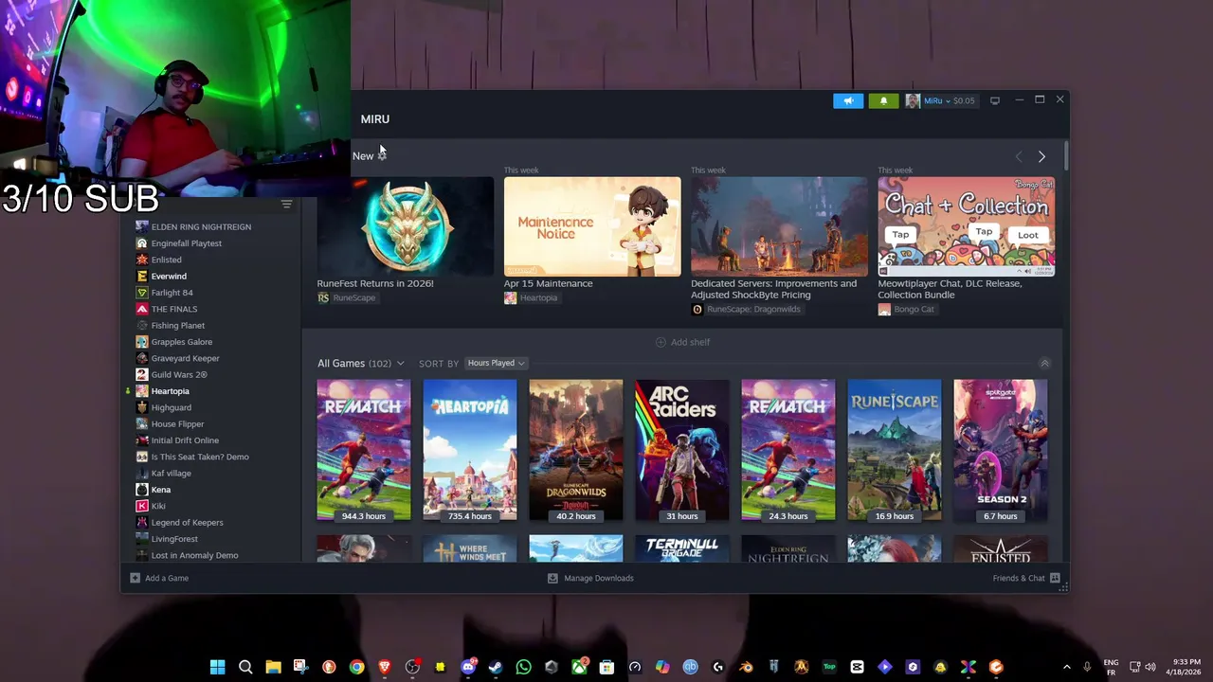Click the Heartopia sidebar game icon

(142, 391)
